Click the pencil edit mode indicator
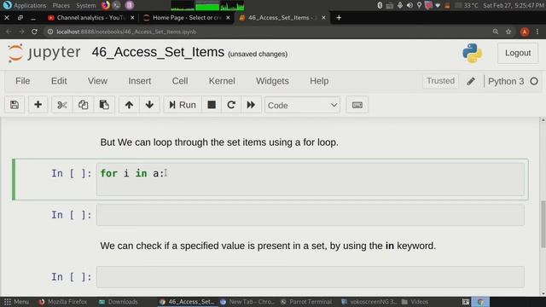Viewport: 546px width, 307px height. (471, 81)
